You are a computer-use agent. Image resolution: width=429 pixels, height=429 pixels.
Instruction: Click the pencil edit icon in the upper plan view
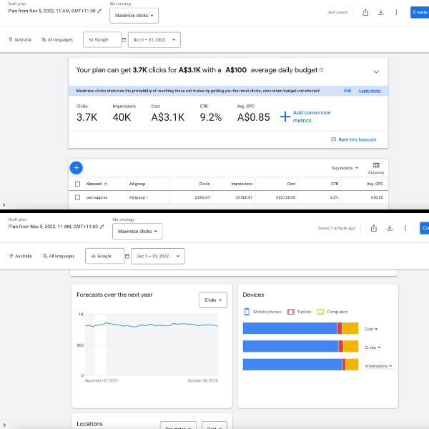(x=99, y=11)
